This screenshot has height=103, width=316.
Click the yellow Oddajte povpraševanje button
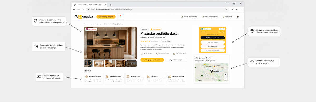click(x=152, y=60)
